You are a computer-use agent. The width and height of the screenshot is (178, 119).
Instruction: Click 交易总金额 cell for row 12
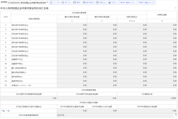click(x=162, y=73)
